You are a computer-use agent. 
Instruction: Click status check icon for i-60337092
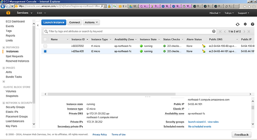click(165, 46)
